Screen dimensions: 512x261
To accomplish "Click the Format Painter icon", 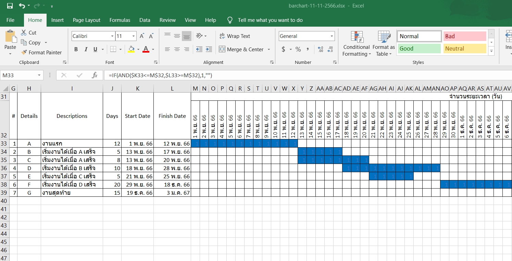I will coord(23,52).
